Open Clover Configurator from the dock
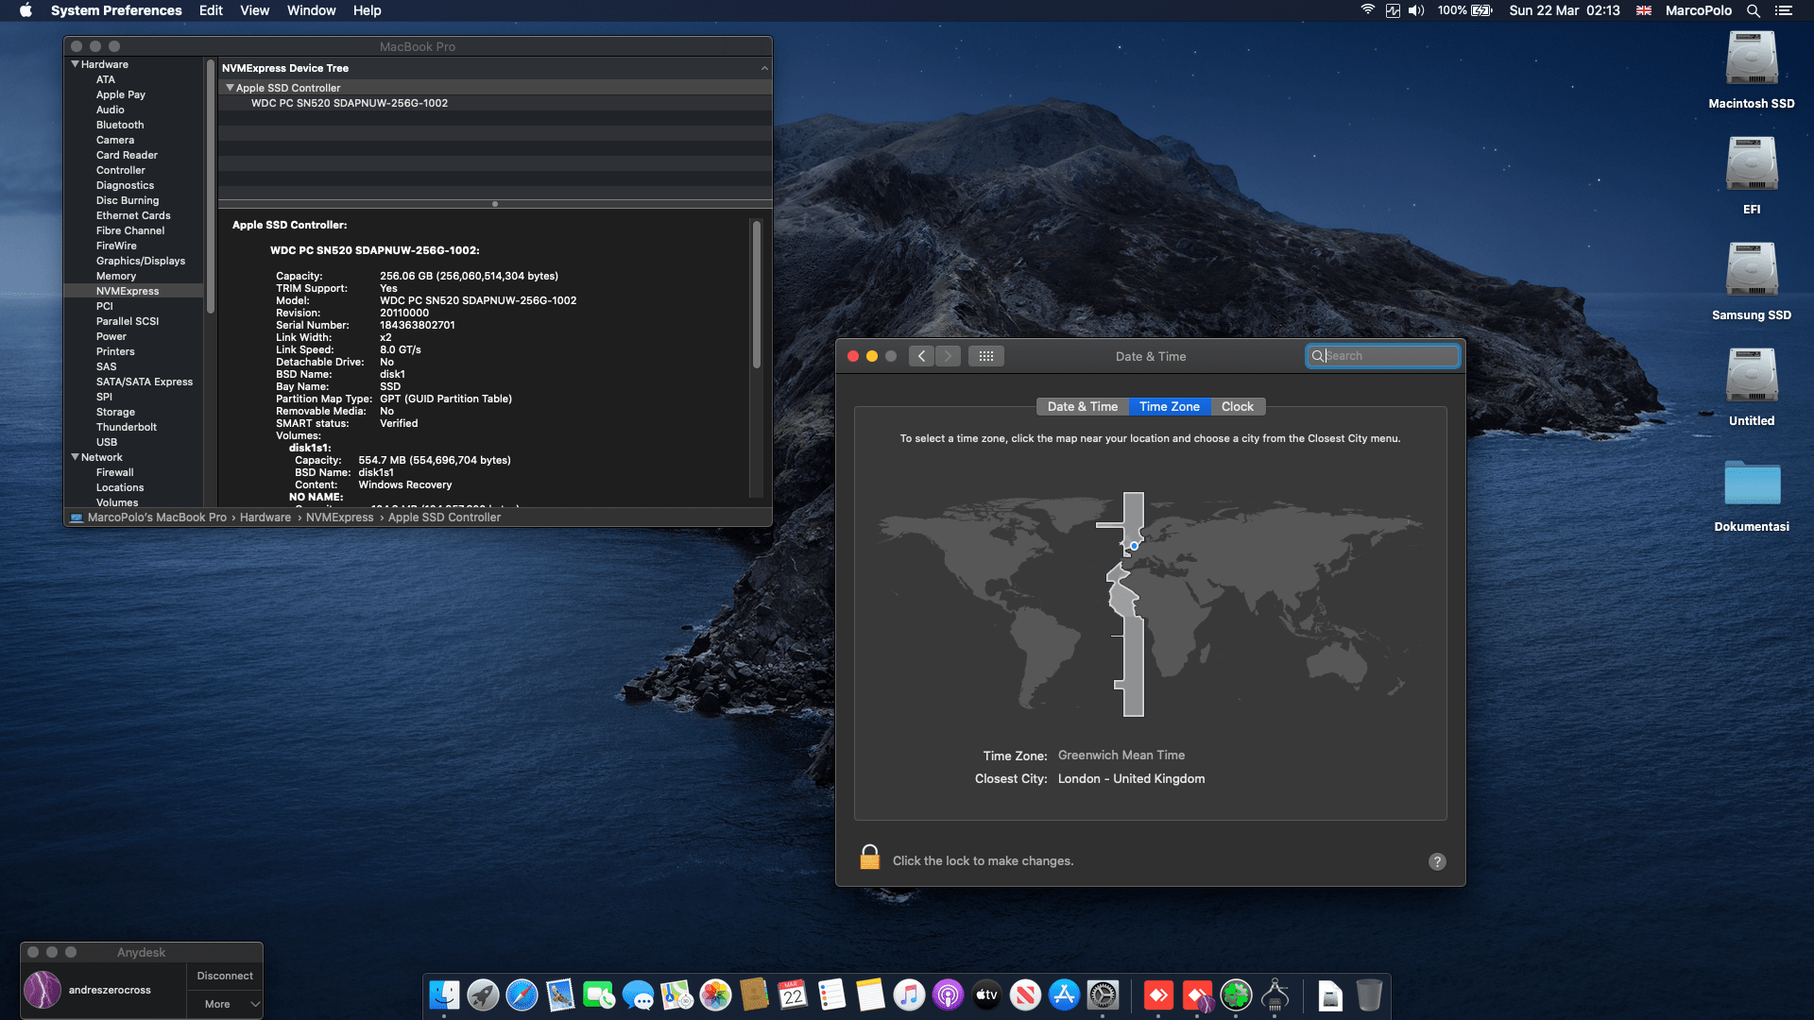1814x1020 pixels. [1236, 994]
